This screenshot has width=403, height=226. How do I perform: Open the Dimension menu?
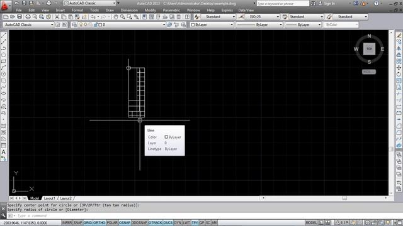tap(129, 10)
